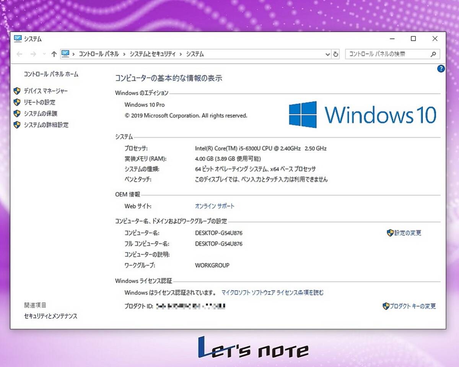Go to Control Panel Home (コントロール パネル ホーム)

pos(51,74)
